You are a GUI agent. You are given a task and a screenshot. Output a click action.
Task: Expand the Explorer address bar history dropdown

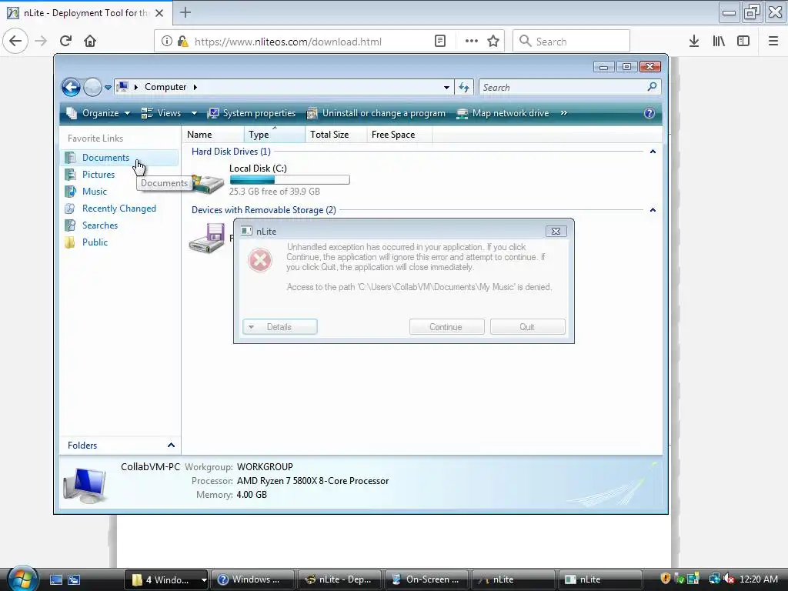click(446, 88)
